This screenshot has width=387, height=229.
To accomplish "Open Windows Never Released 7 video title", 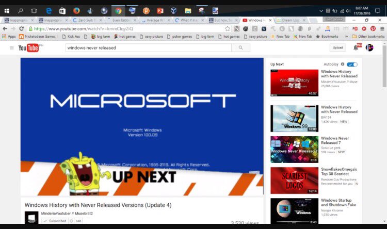I will pyautogui.click(x=335, y=140).
